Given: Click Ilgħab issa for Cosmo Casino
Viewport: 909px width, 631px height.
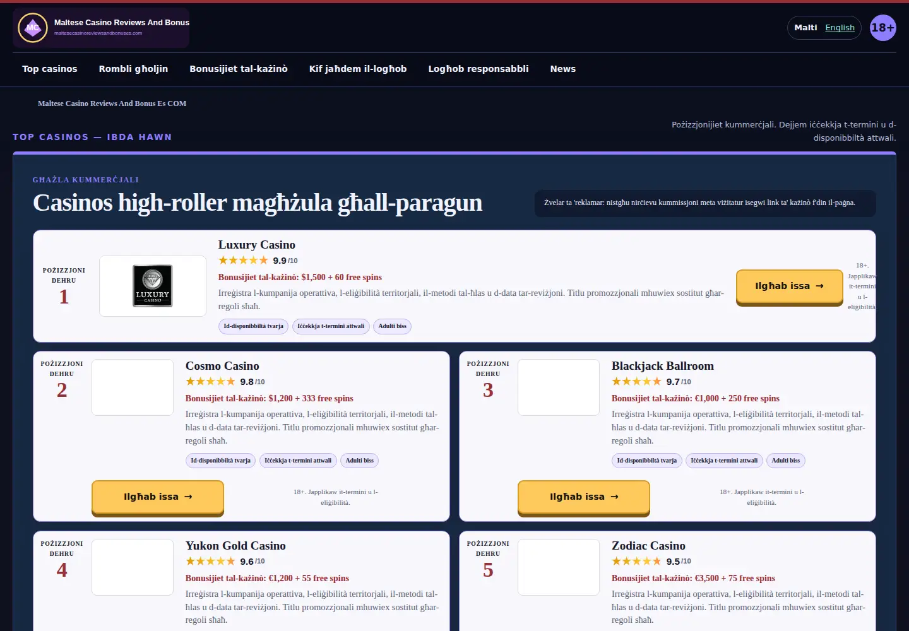Looking at the screenshot, I should 158,497.
